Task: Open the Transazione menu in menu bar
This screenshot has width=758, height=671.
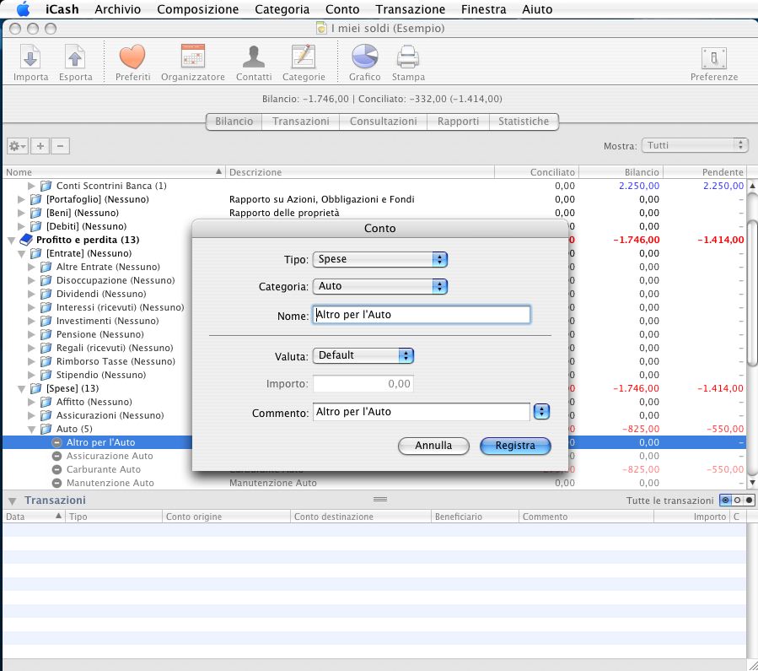Action: (x=410, y=9)
